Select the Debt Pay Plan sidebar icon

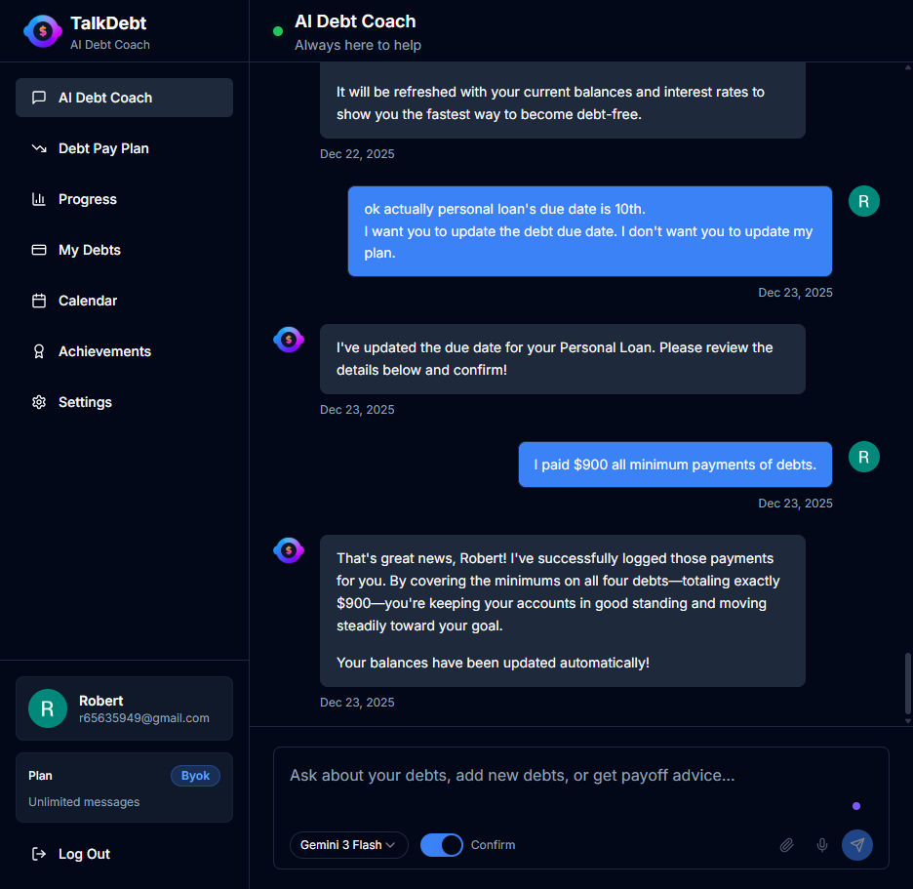[39, 148]
